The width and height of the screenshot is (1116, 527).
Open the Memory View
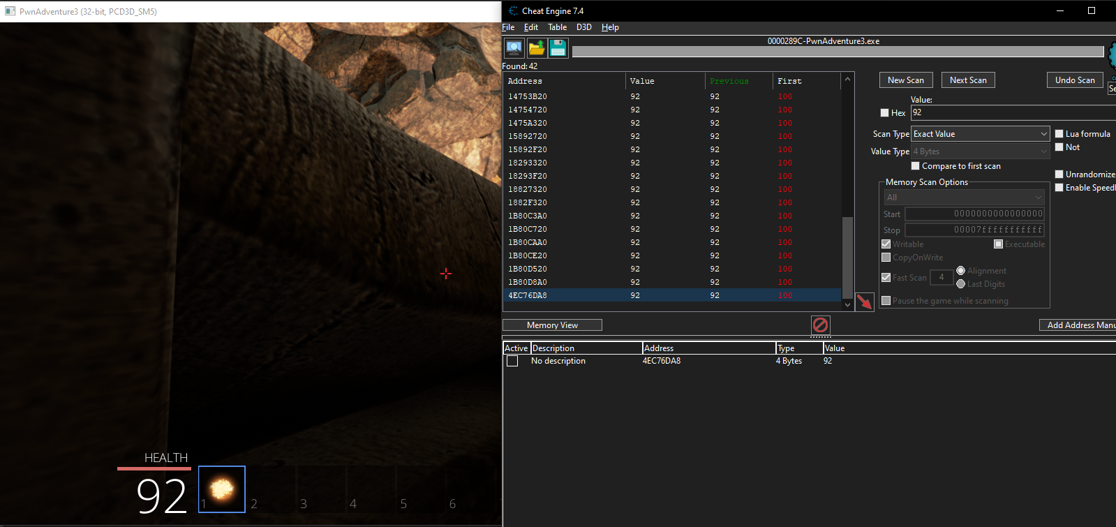pos(552,325)
